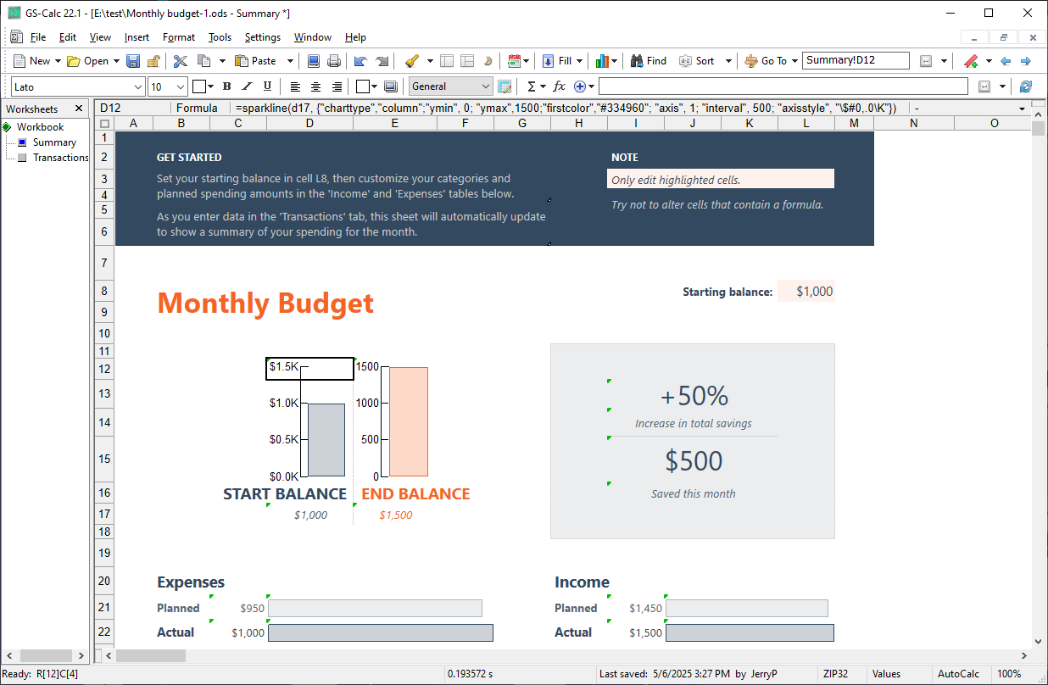Select the Cut scissors tool
Image resolution: width=1048 pixels, height=685 pixels.
point(181,61)
